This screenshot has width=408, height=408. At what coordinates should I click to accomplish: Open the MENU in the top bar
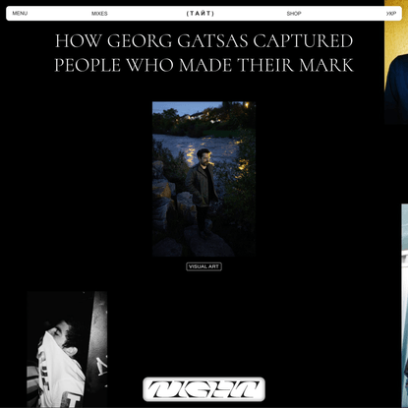click(20, 14)
